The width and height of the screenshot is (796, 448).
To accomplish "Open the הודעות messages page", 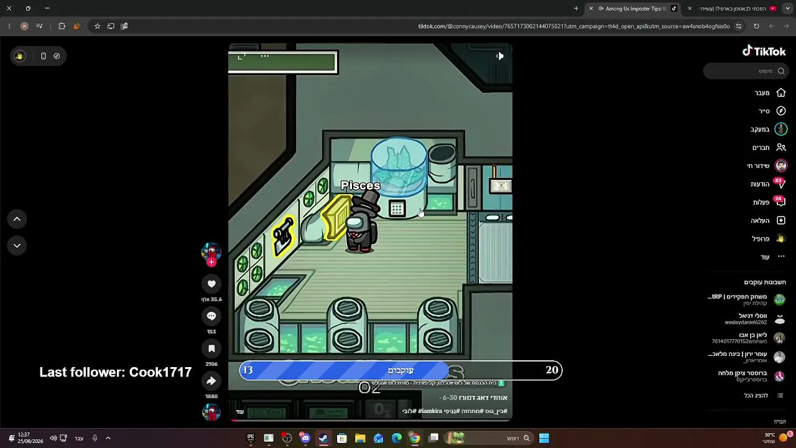I will [x=768, y=184].
